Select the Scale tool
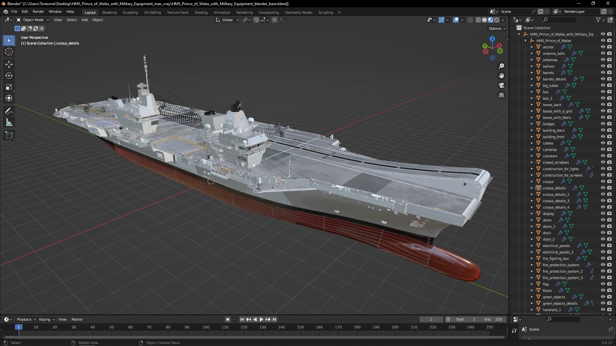This screenshot has width=616, height=346. click(x=9, y=87)
